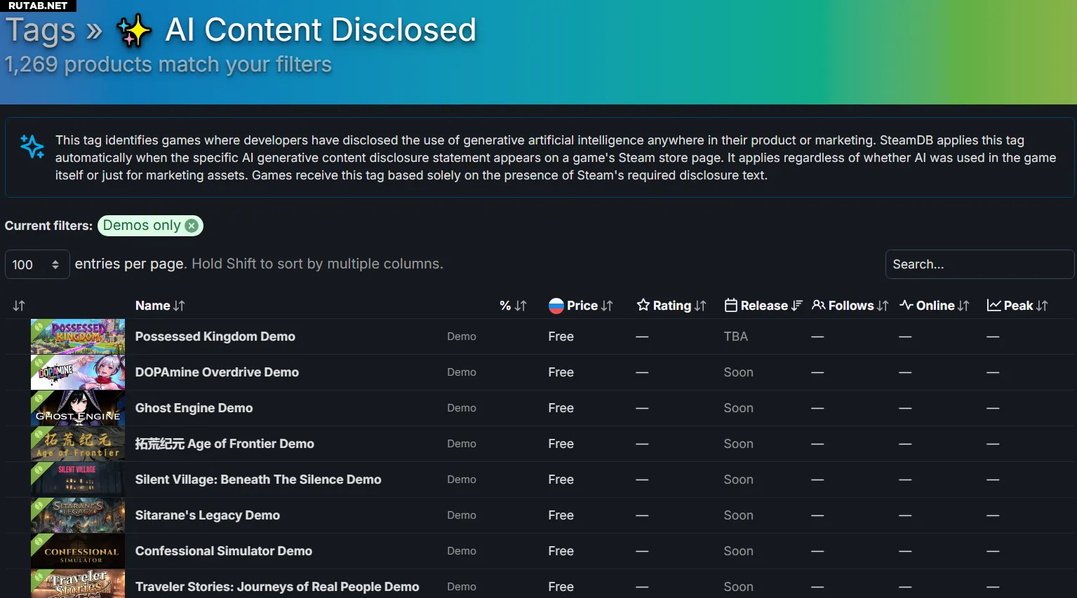
Task: Sort by Peak chart column
Action: (1017, 306)
